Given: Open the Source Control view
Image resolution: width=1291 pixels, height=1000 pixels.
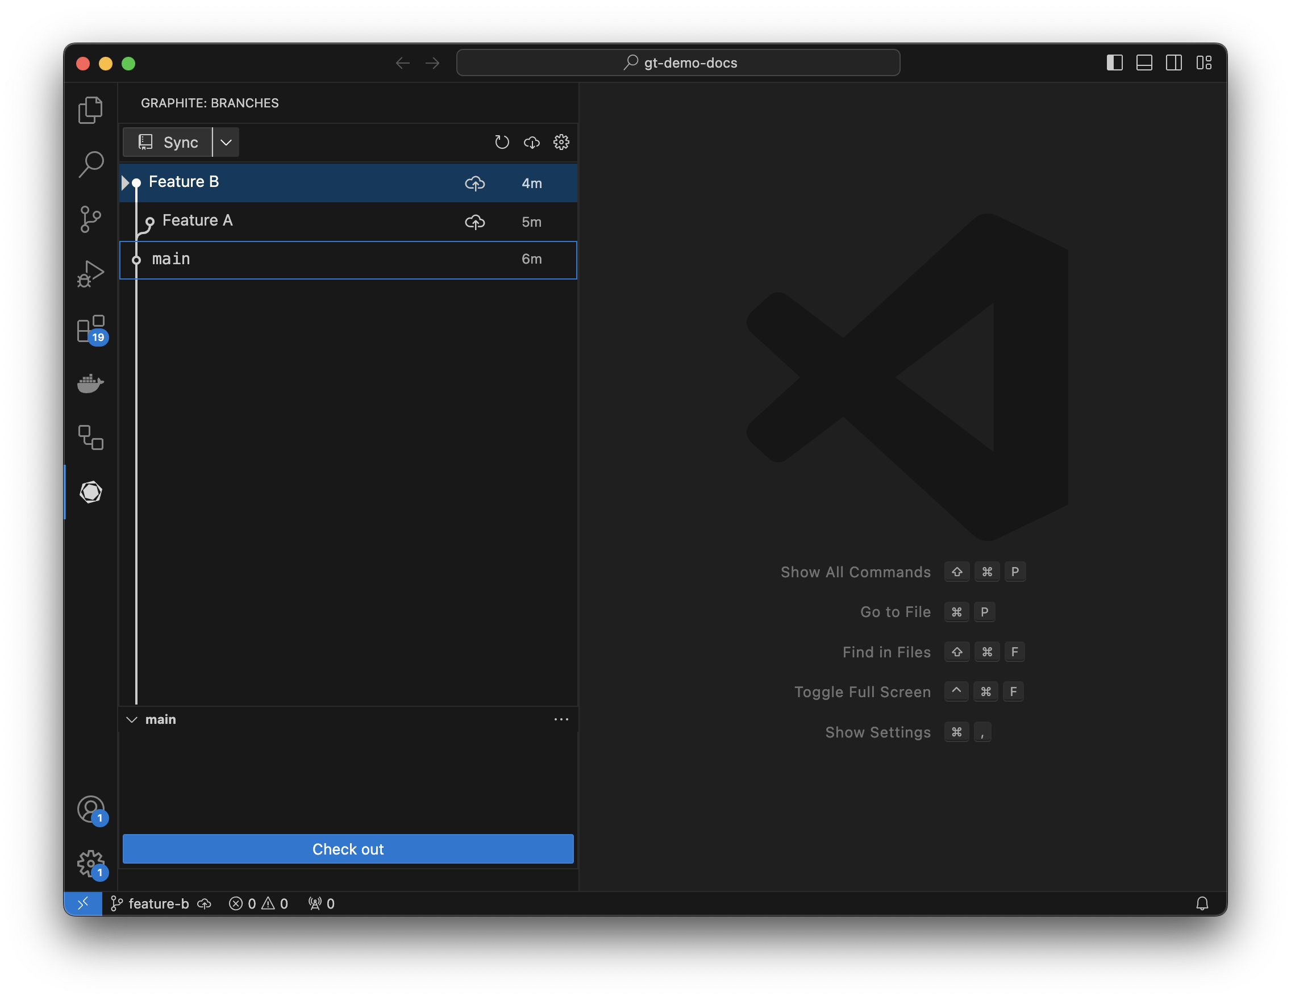Looking at the screenshot, I should (90, 219).
